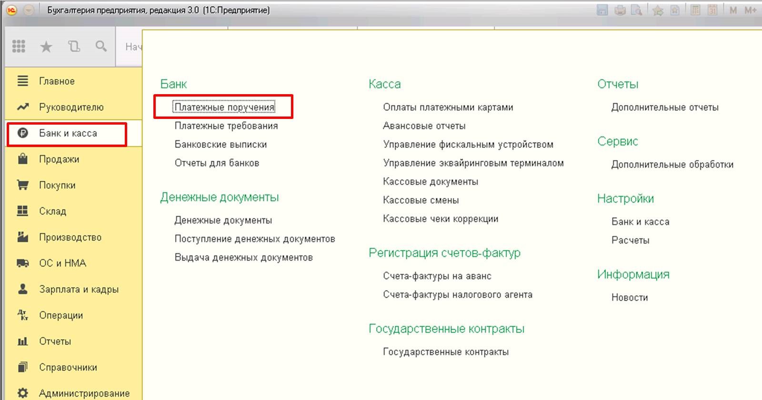
Task: Open the calendar icon in title bar
Action: click(x=712, y=10)
